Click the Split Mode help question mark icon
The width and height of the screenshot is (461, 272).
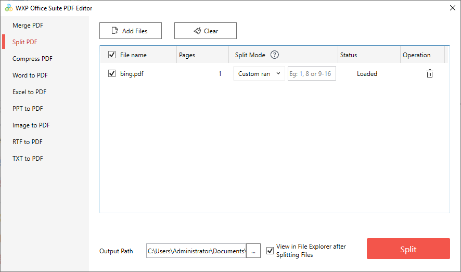(x=274, y=55)
